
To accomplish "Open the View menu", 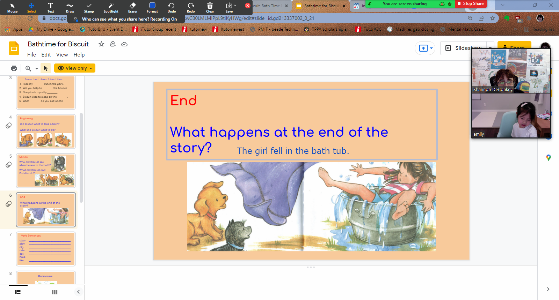I will point(62,55).
